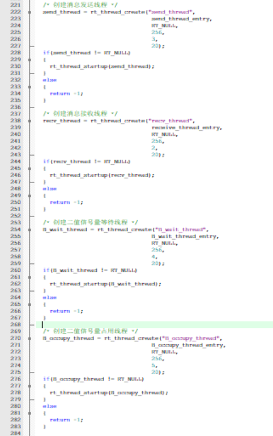Screen dimensions: 273x436
Task: Click line number 221 in the gutter
Action: tap(15, 5)
